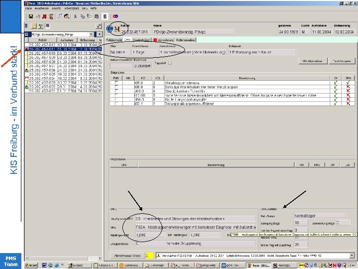358x269 pixels.
Task: Click the red-blue pill shaped toolbar icon
Action: tap(115, 16)
